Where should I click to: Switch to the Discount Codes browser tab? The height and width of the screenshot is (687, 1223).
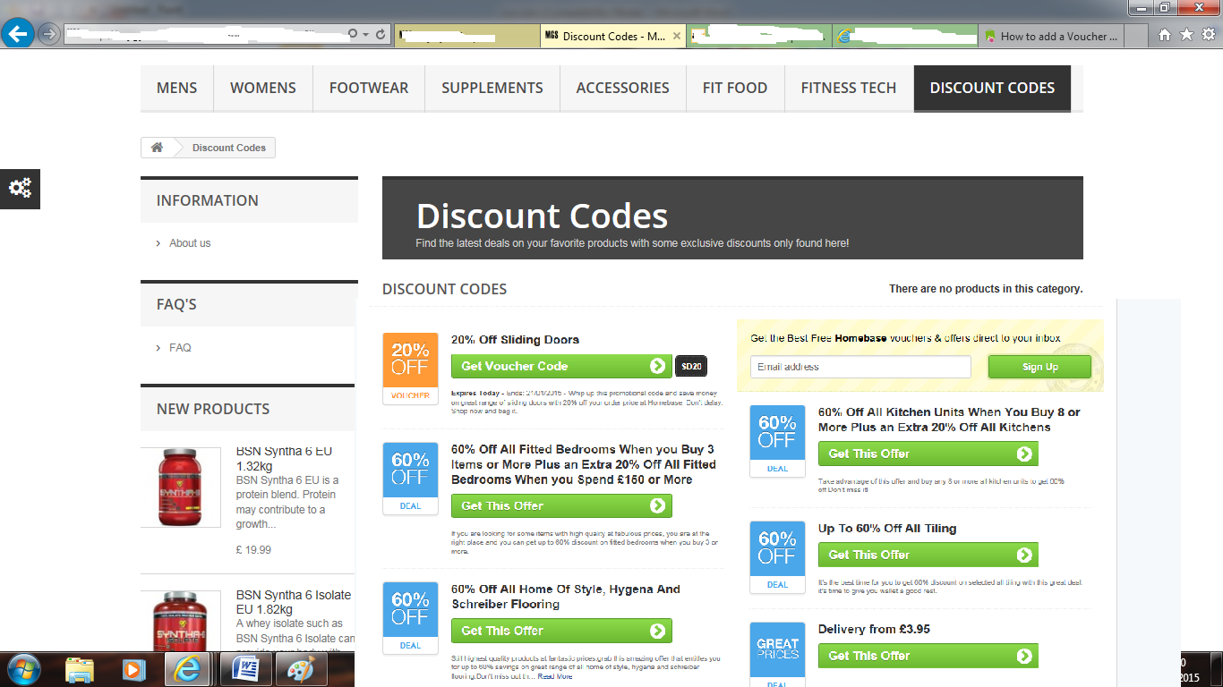tap(613, 36)
